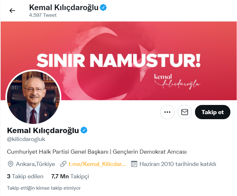Open direct message via envelope icon
This screenshot has height=196, width=237.
185,112
